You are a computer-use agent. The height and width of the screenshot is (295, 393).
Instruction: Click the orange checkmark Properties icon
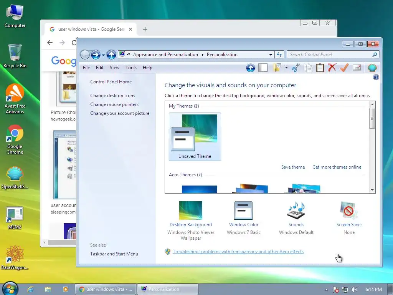[x=344, y=68]
